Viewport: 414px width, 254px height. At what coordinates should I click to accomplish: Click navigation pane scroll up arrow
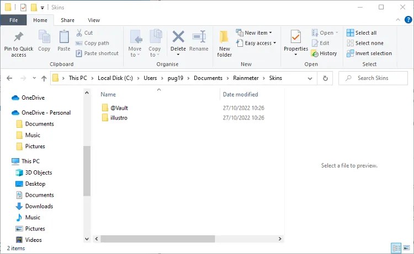[x=87, y=93]
